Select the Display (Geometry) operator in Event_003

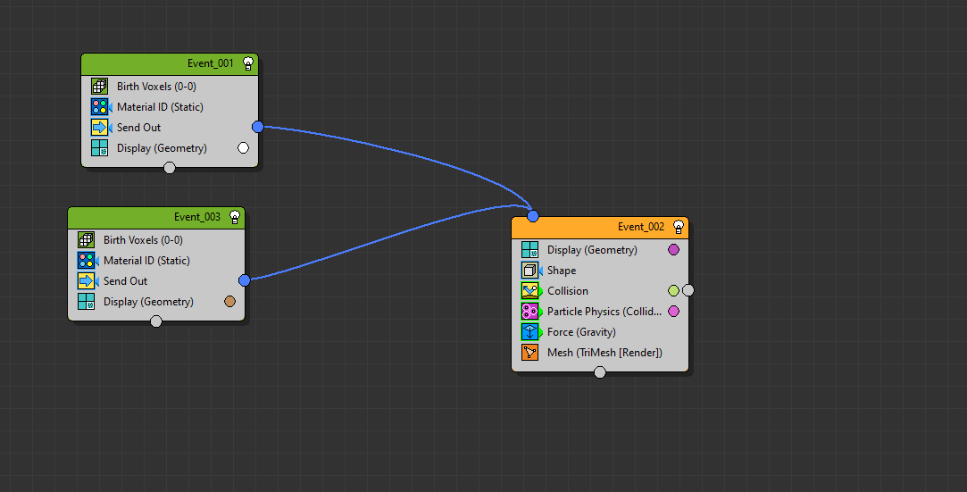click(148, 302)
